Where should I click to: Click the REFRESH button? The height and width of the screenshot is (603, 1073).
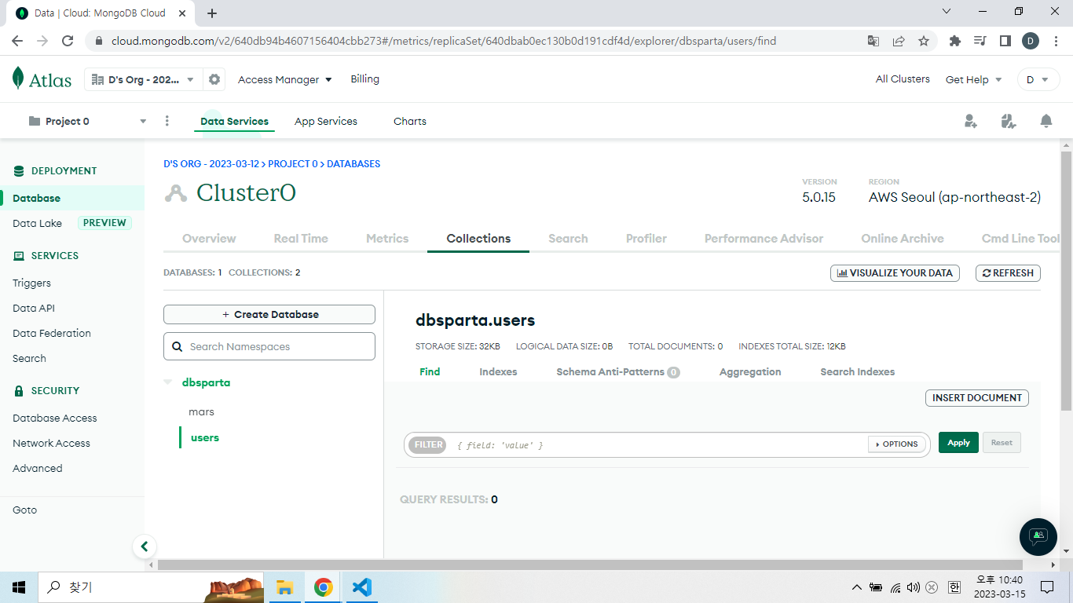1008,273
